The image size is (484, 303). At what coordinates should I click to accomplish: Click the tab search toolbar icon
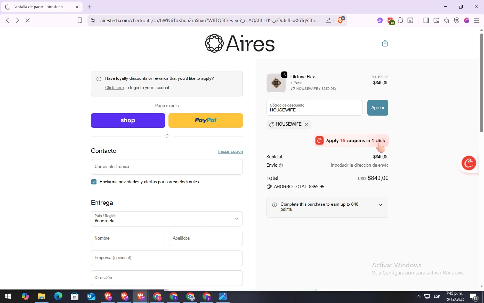410,20
